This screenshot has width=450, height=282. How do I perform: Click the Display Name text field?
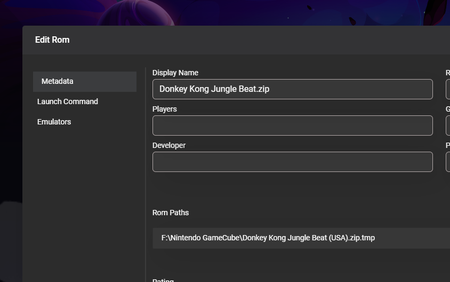coord(292,89)
